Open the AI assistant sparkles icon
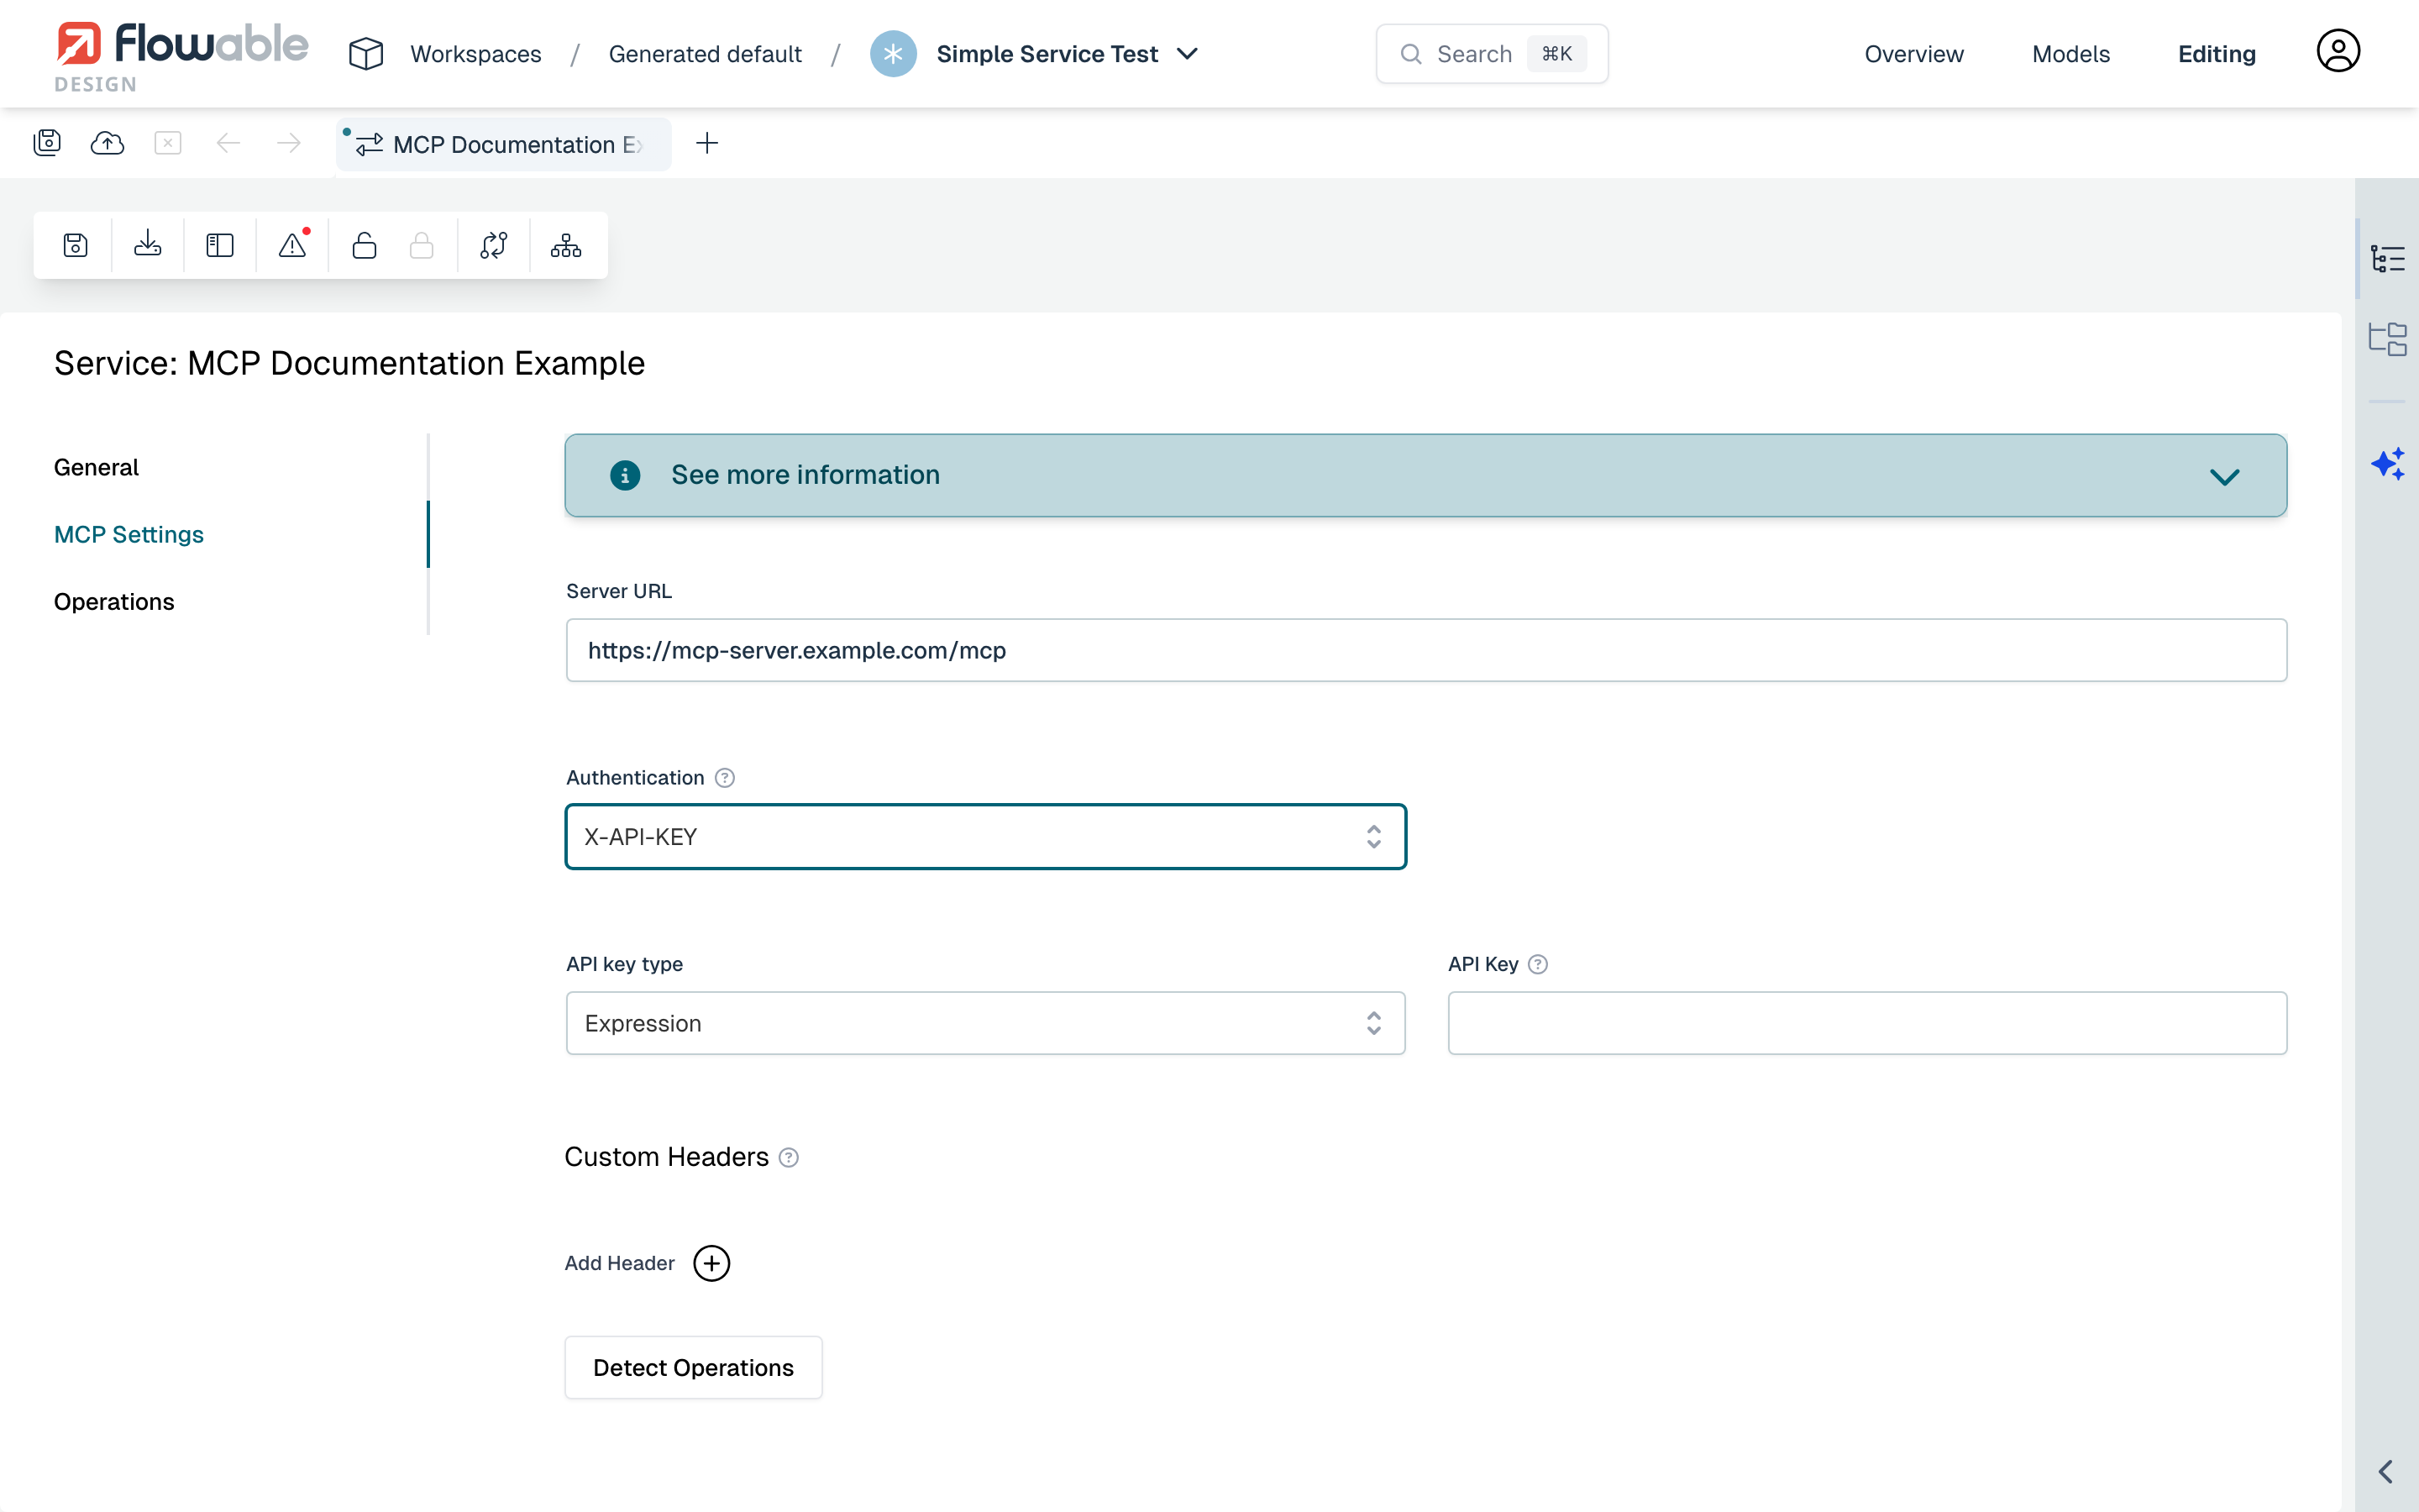2419x1512 pixels. [2389, 463]
